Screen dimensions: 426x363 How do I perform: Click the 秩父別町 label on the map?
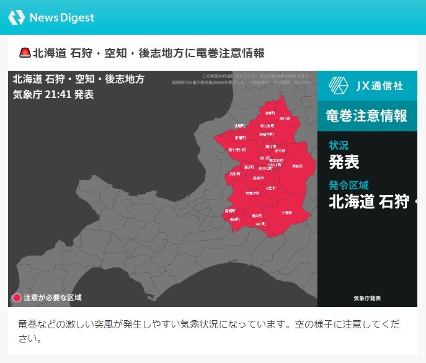(x=267, y=126)
